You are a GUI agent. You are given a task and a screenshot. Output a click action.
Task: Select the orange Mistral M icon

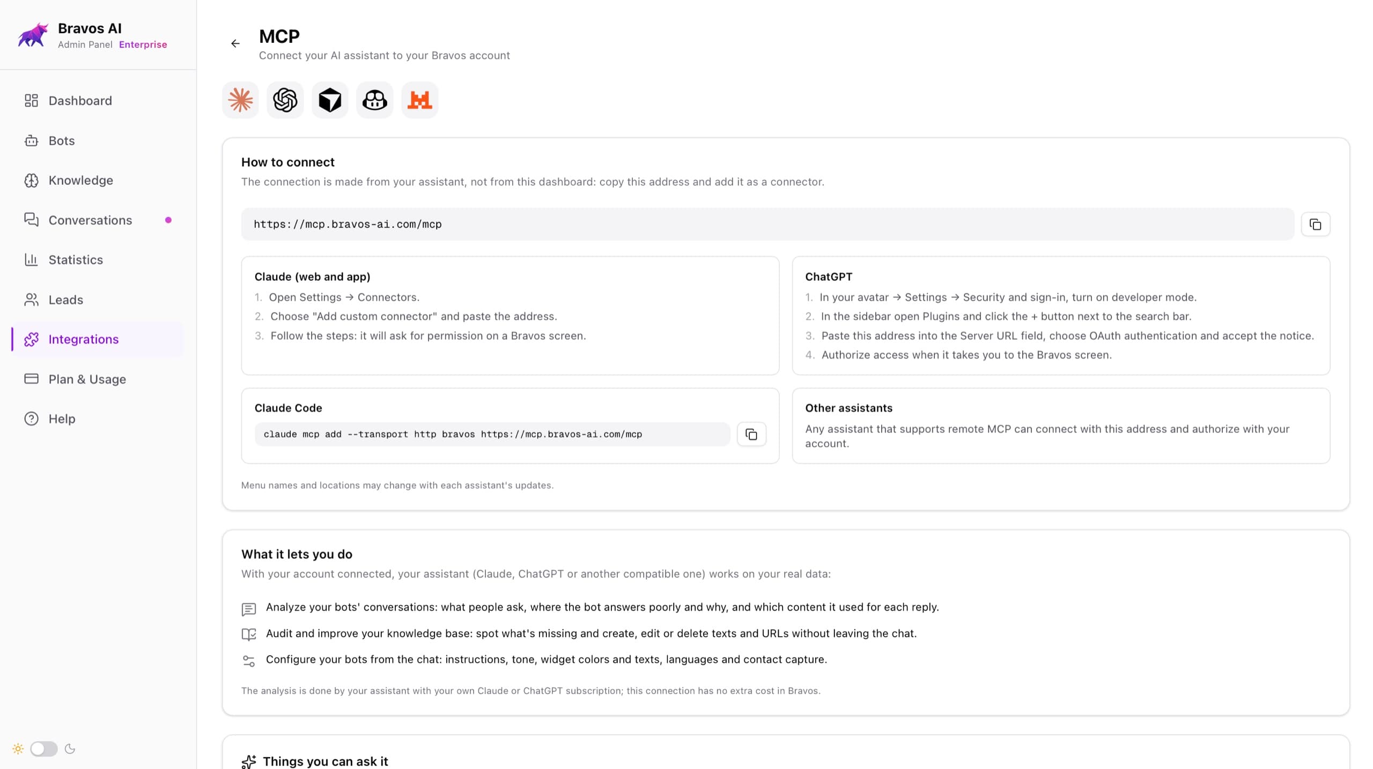[420, 100]
